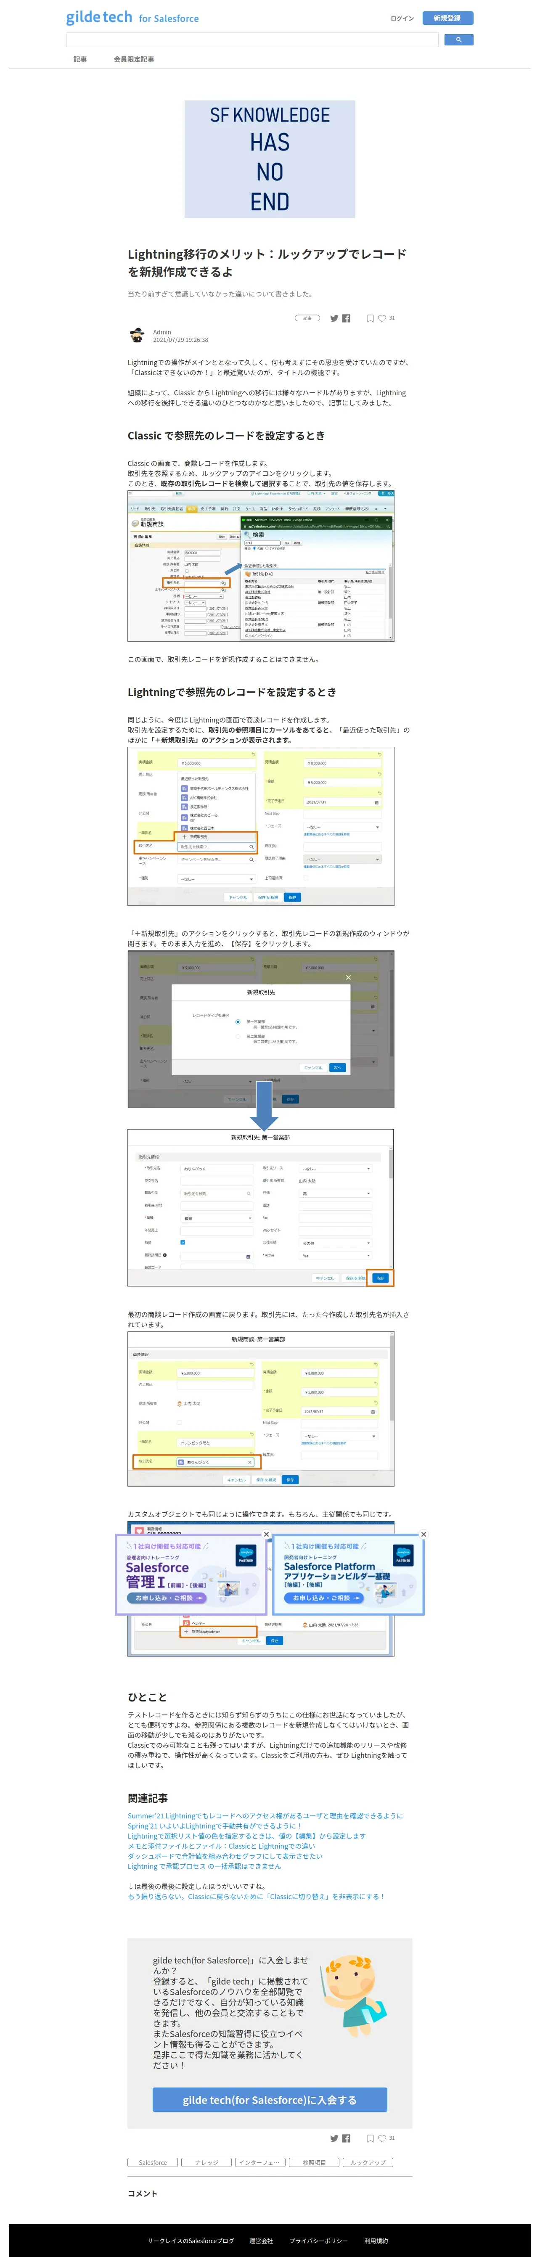Open プライバシーポリシー footer link
540x2257 pixels.
click(x=318, y=2240)
